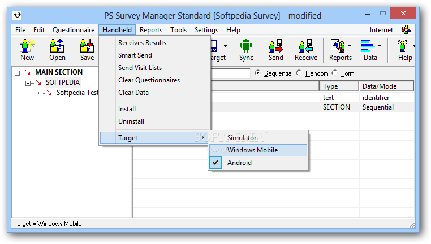Click the Data toolbar icon

368,46
